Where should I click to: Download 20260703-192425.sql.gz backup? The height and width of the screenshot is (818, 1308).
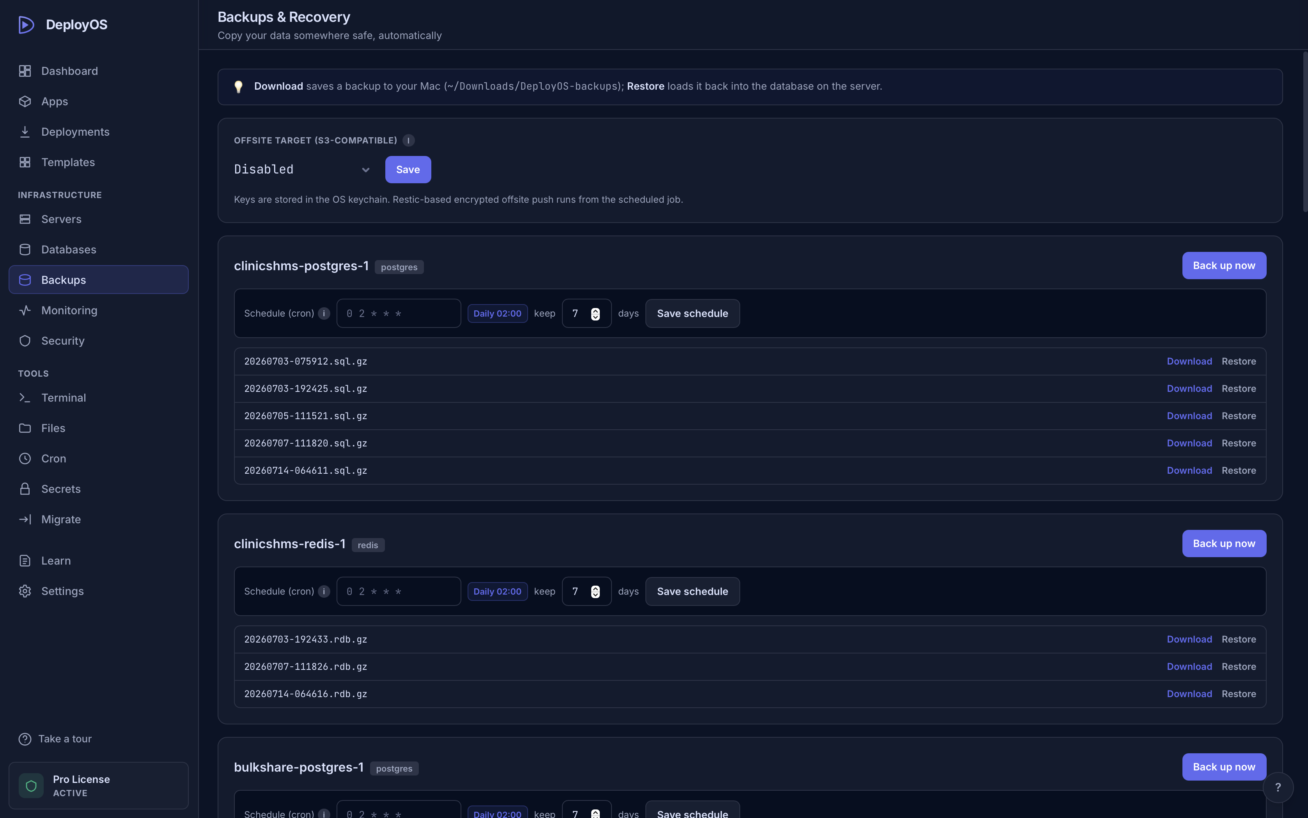[1189, 388]
